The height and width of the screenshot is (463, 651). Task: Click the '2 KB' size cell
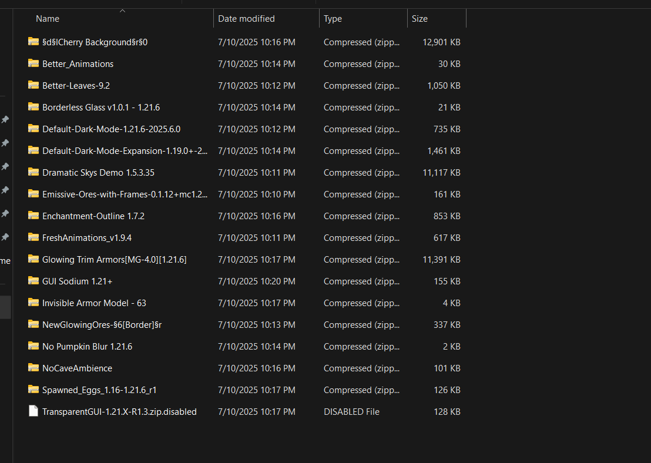(x=451, y=347)
